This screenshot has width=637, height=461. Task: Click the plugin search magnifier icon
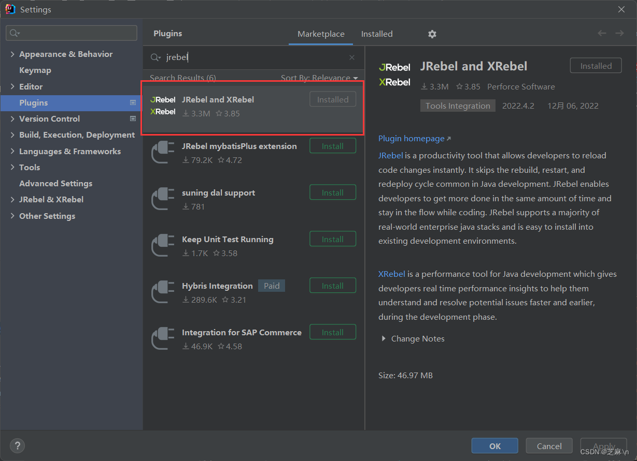point(155,57)
